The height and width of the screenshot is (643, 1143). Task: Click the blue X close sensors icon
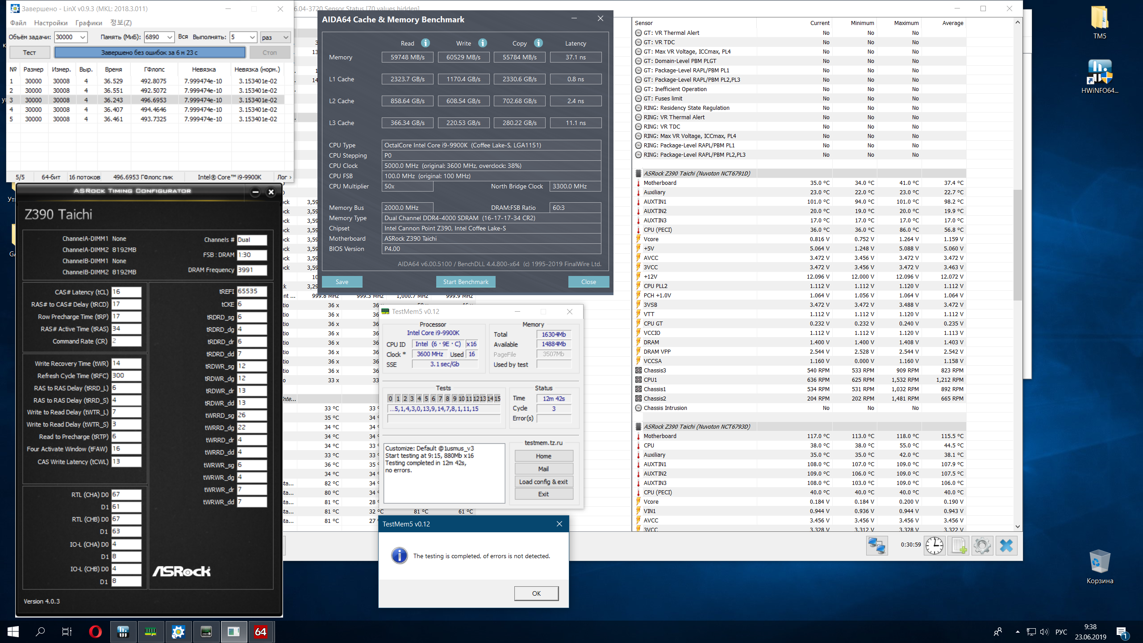click(x=1006, y=546)
